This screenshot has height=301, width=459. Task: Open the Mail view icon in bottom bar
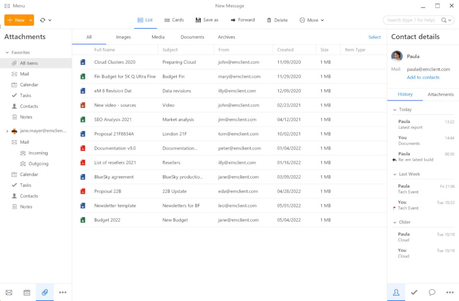coord(9,292)
